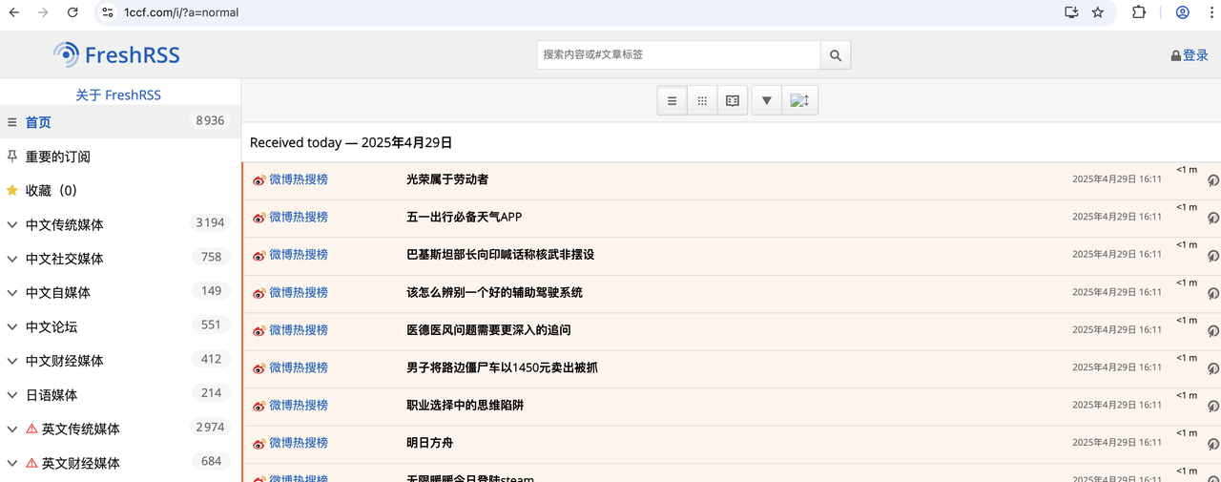Open article 职业选择中的思维陷阱
The image size is (1221, 482).
coord(465,406)
